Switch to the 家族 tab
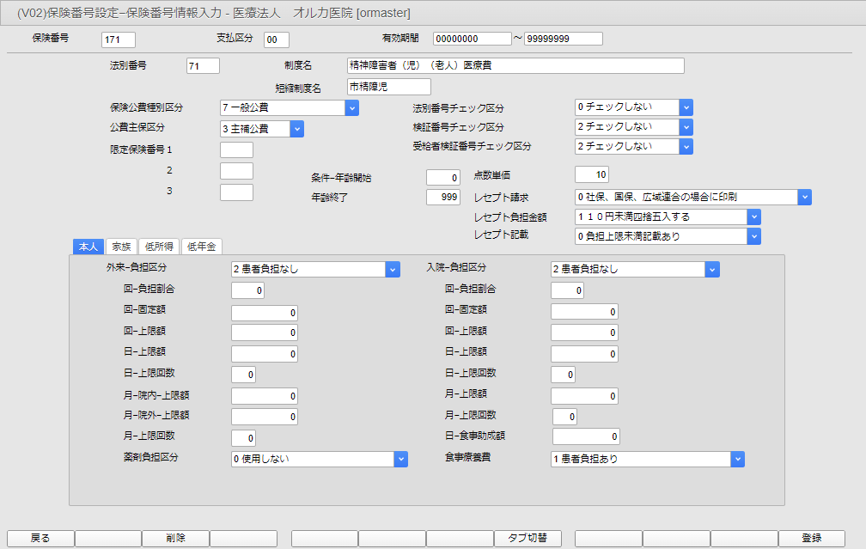Viewport: 866px width, 549px height. (x=121, y=246)
